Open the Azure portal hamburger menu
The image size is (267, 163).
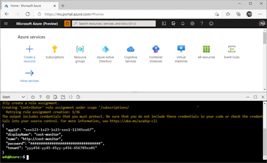click(6, 23)
